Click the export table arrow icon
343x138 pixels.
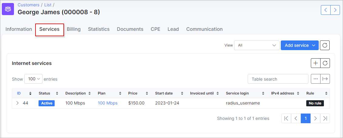tap(325, 79)
